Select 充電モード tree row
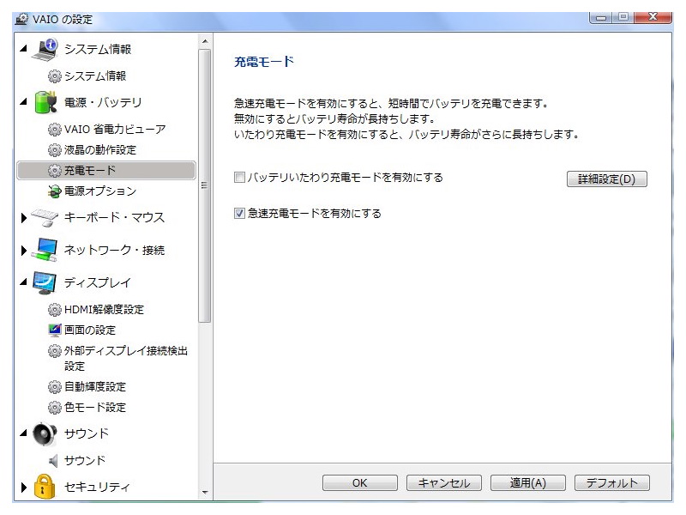The width and height of the screenshot is (686, 515). coord(105,171)
